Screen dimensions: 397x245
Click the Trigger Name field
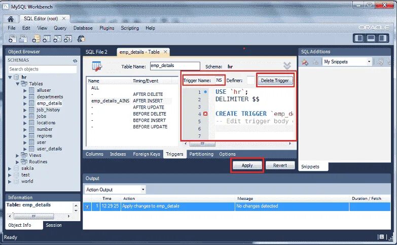219,80
